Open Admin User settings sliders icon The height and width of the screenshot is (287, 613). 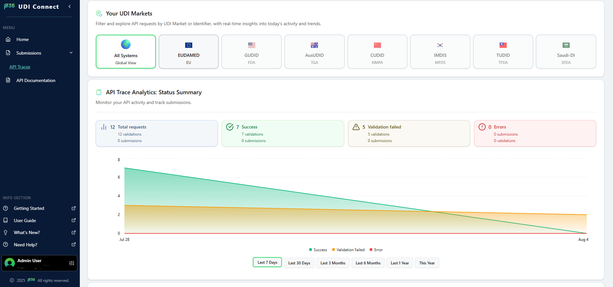(x=72, y=263)
